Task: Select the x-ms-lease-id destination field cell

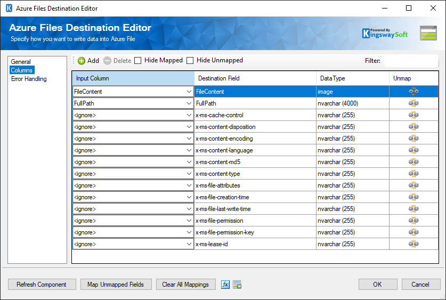Action: coord(255,244)
